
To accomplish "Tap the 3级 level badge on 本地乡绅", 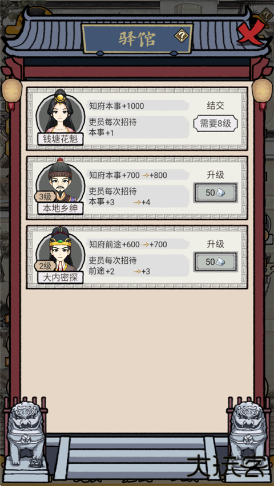I will click(45, 197).
